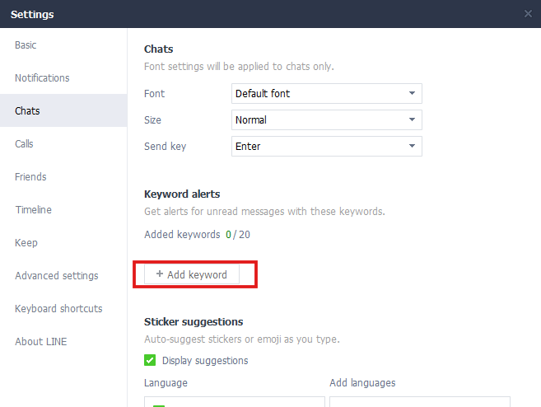Go to Notifications settings
541x407 pixels.
42,78
